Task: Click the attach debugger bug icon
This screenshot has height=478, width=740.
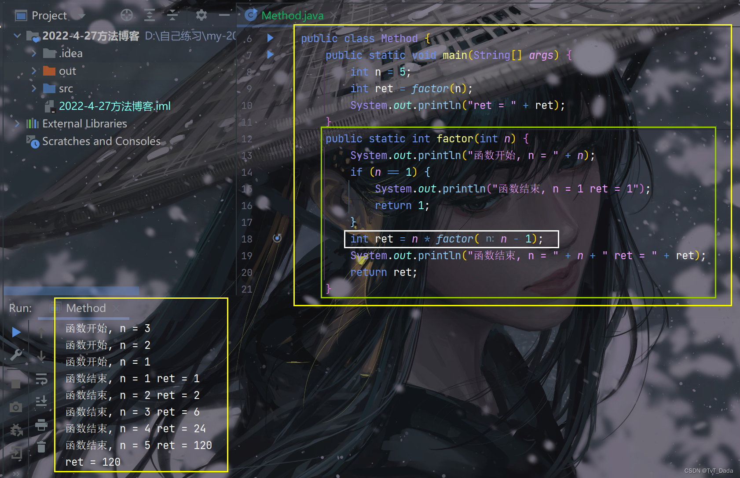Action: (16, 430)
